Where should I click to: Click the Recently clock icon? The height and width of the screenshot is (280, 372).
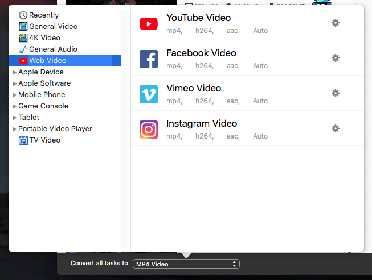23,15
